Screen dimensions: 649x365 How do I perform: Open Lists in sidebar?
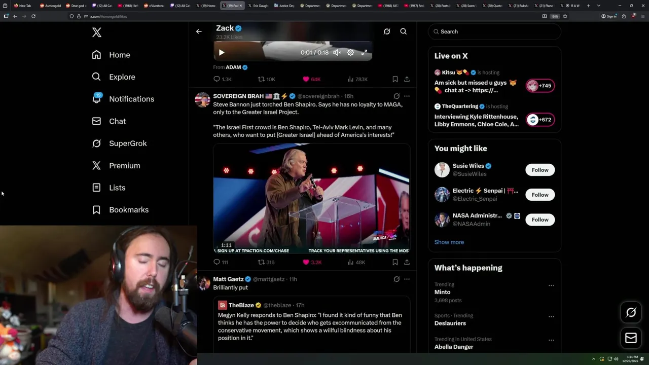click(x=109, y=188)
